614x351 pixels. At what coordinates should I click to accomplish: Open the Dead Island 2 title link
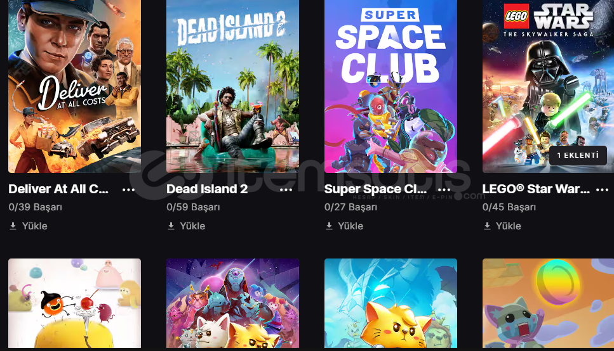point(207,189)
